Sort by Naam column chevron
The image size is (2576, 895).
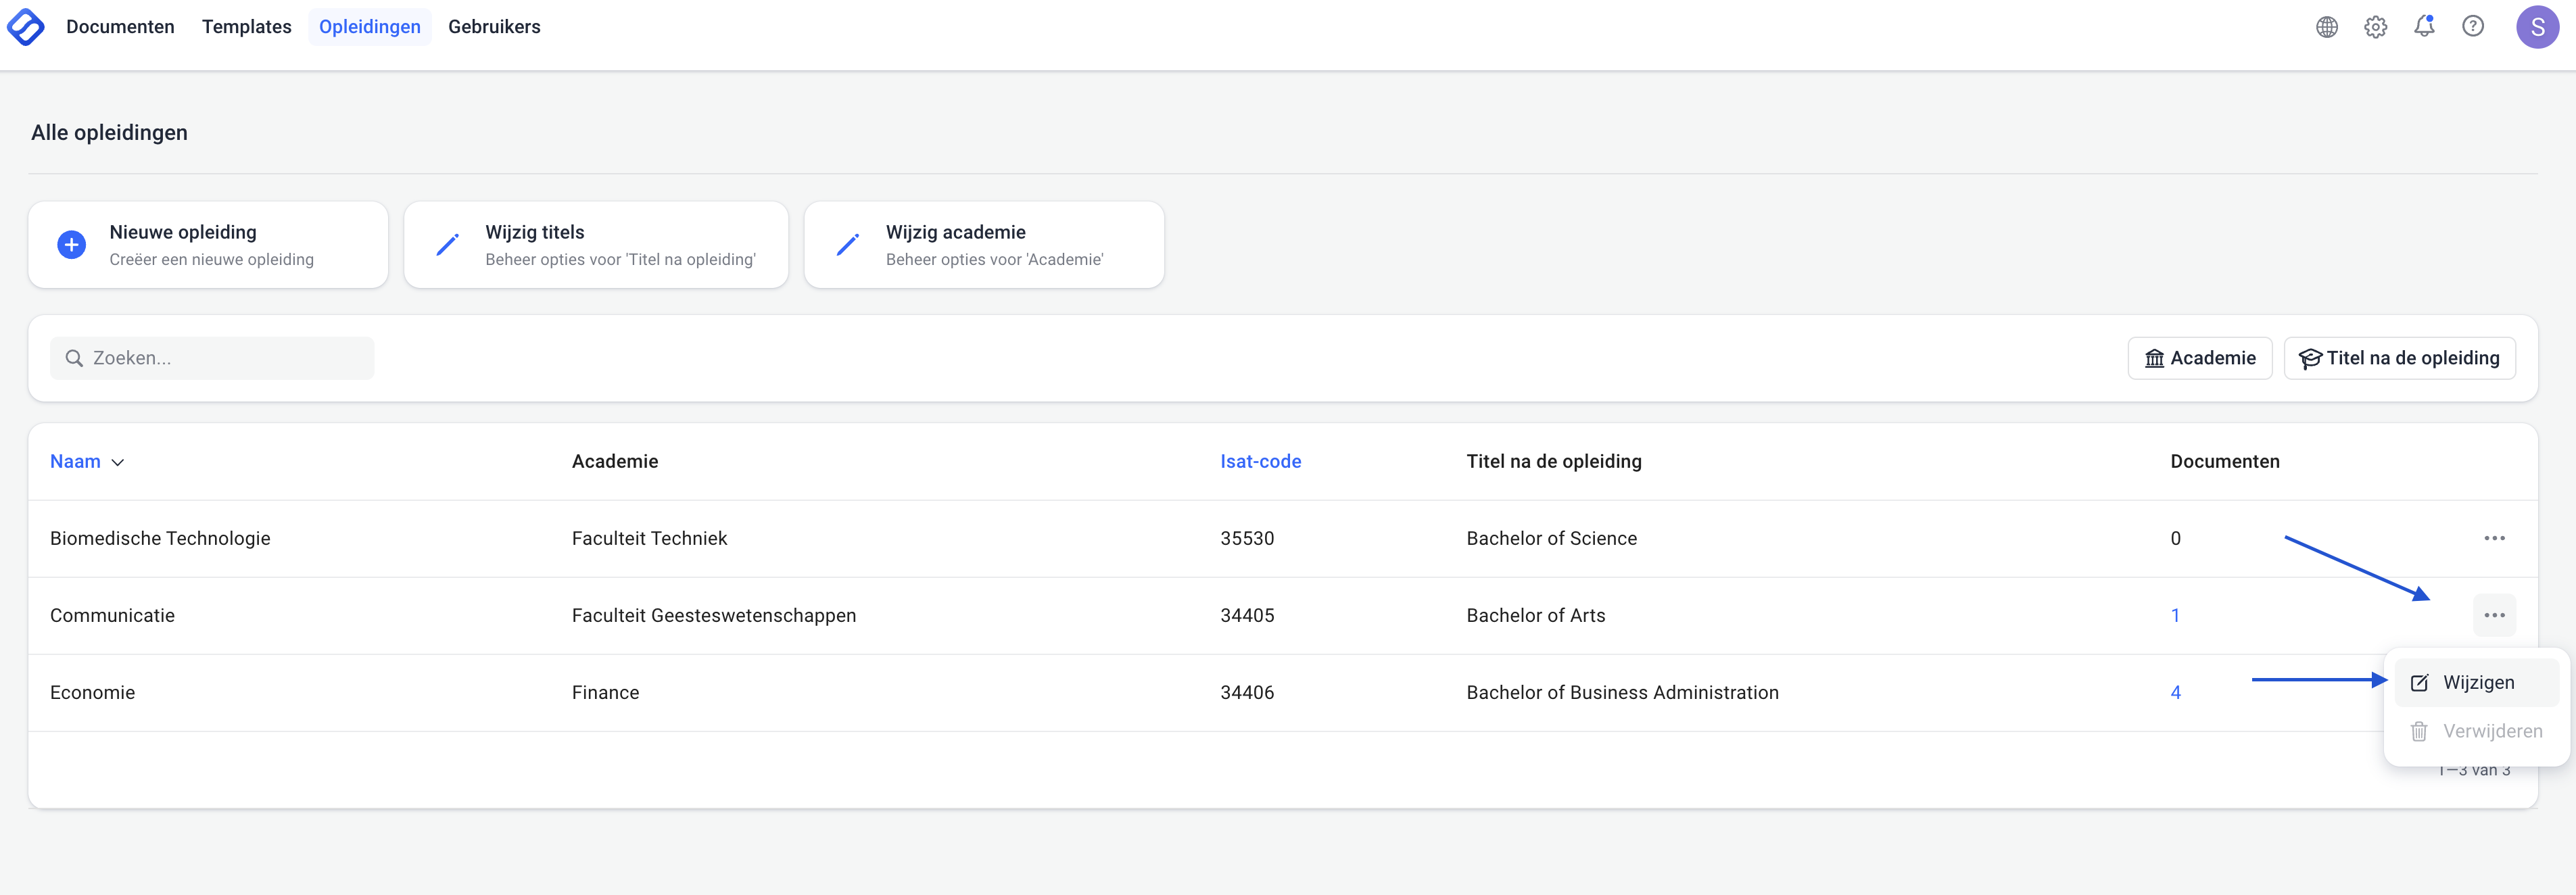click(x=118, y=462)
